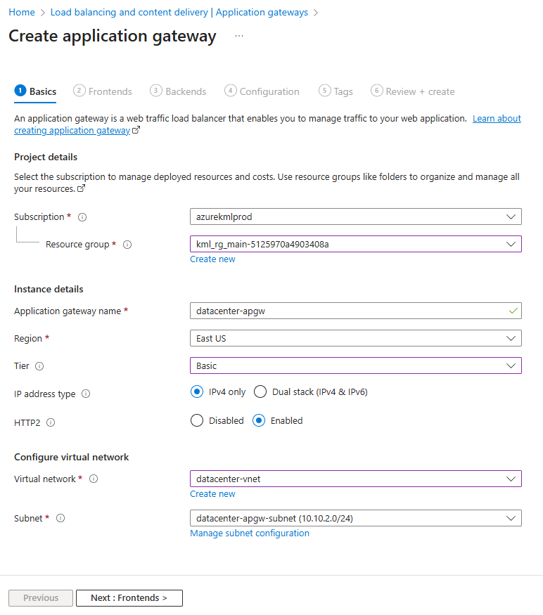Choose Dual stack (IPv4 & IPv6) option
543x615 pixels.
[x=260, y=392]
